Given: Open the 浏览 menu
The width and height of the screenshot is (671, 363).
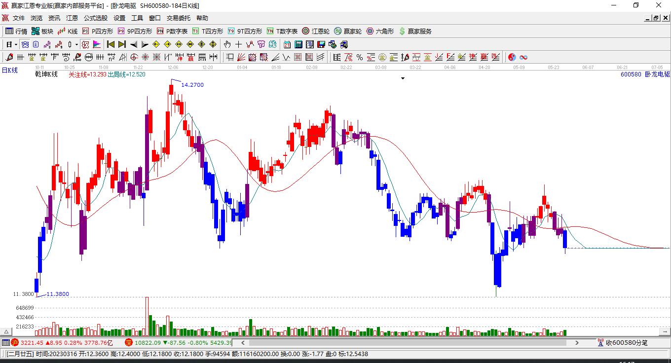Looking at the screenshot, I should click(37, 18).
